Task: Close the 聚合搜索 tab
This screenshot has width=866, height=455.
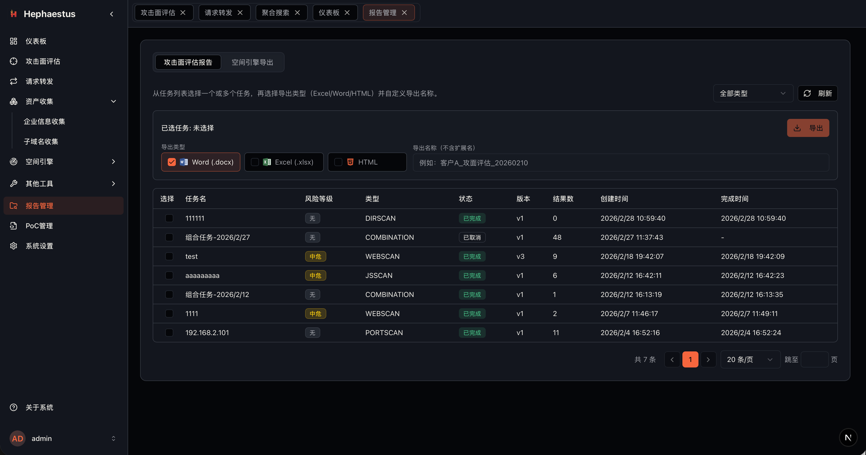Action: 297,13
